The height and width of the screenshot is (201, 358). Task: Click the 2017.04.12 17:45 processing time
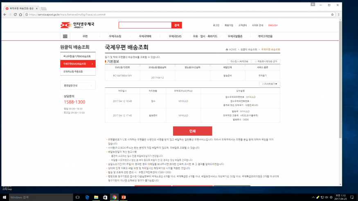coord(122,116)
